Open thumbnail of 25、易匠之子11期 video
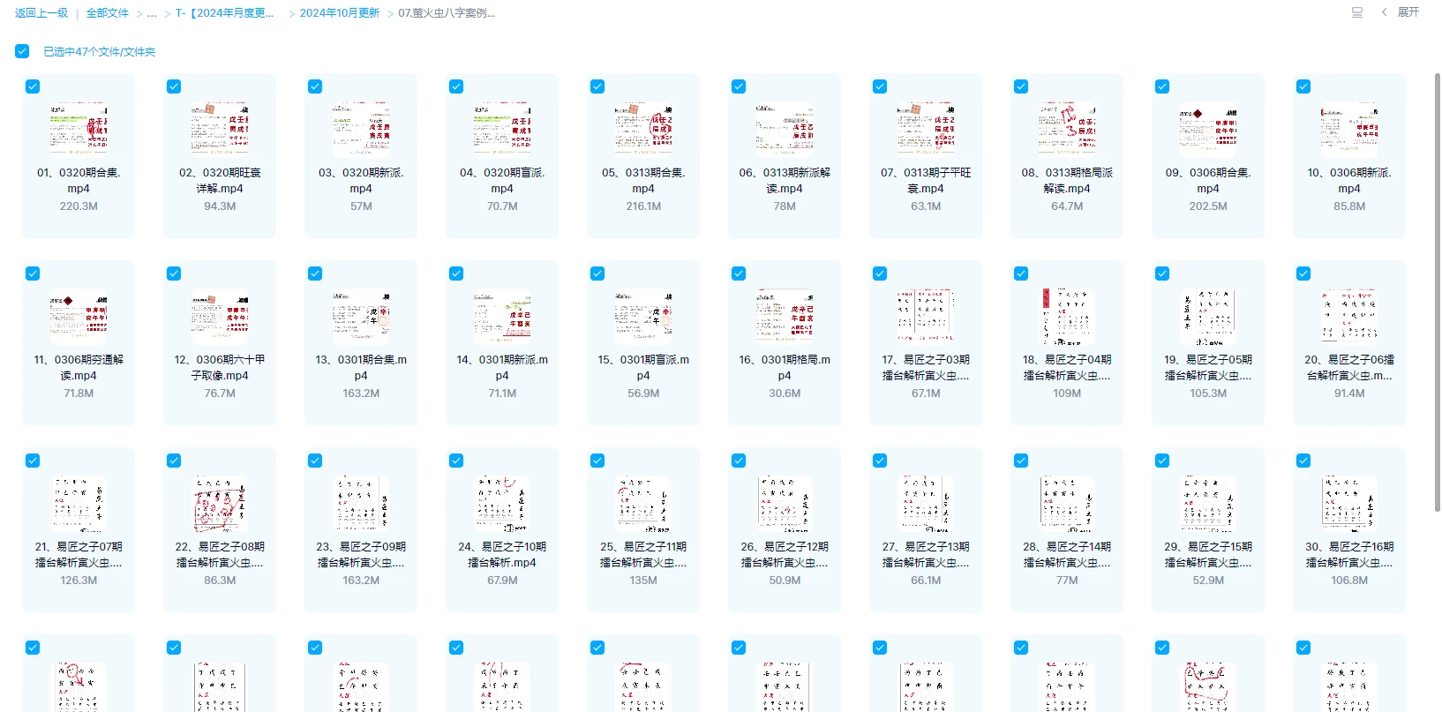Image resolution: width=1442 pixels, height=712 pixels. [643, 504]
